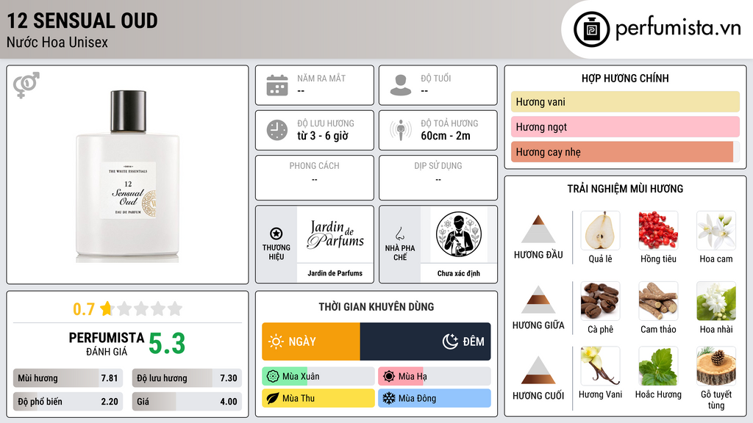Click the clock icon for Độ lưu hương
753x423 pixels.
[277, 130]
